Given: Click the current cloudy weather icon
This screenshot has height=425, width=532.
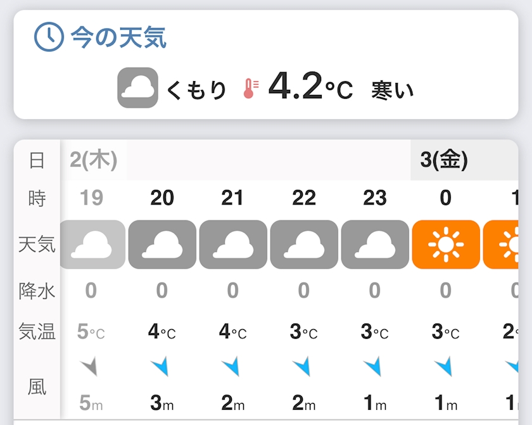Looking at the screenshot, I should click(137, 87).
